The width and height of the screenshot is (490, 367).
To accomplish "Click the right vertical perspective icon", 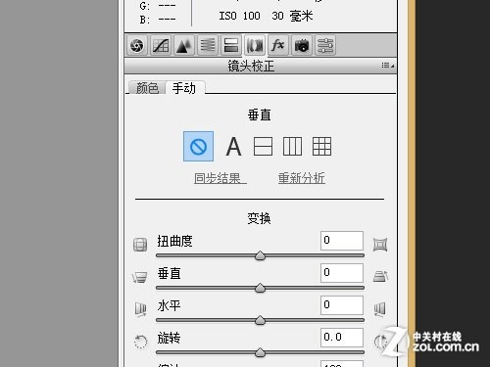I will click(x=380, y=276).
